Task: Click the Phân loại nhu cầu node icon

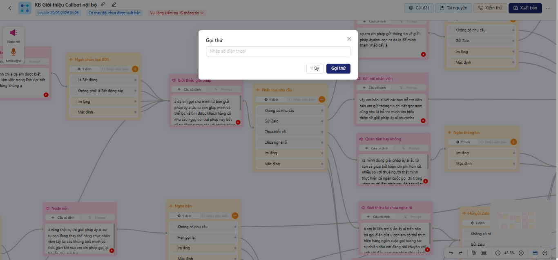Action: [x=258, y=90]
